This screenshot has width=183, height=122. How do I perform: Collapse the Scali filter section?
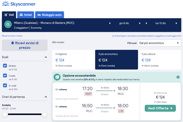coord(46,57)
